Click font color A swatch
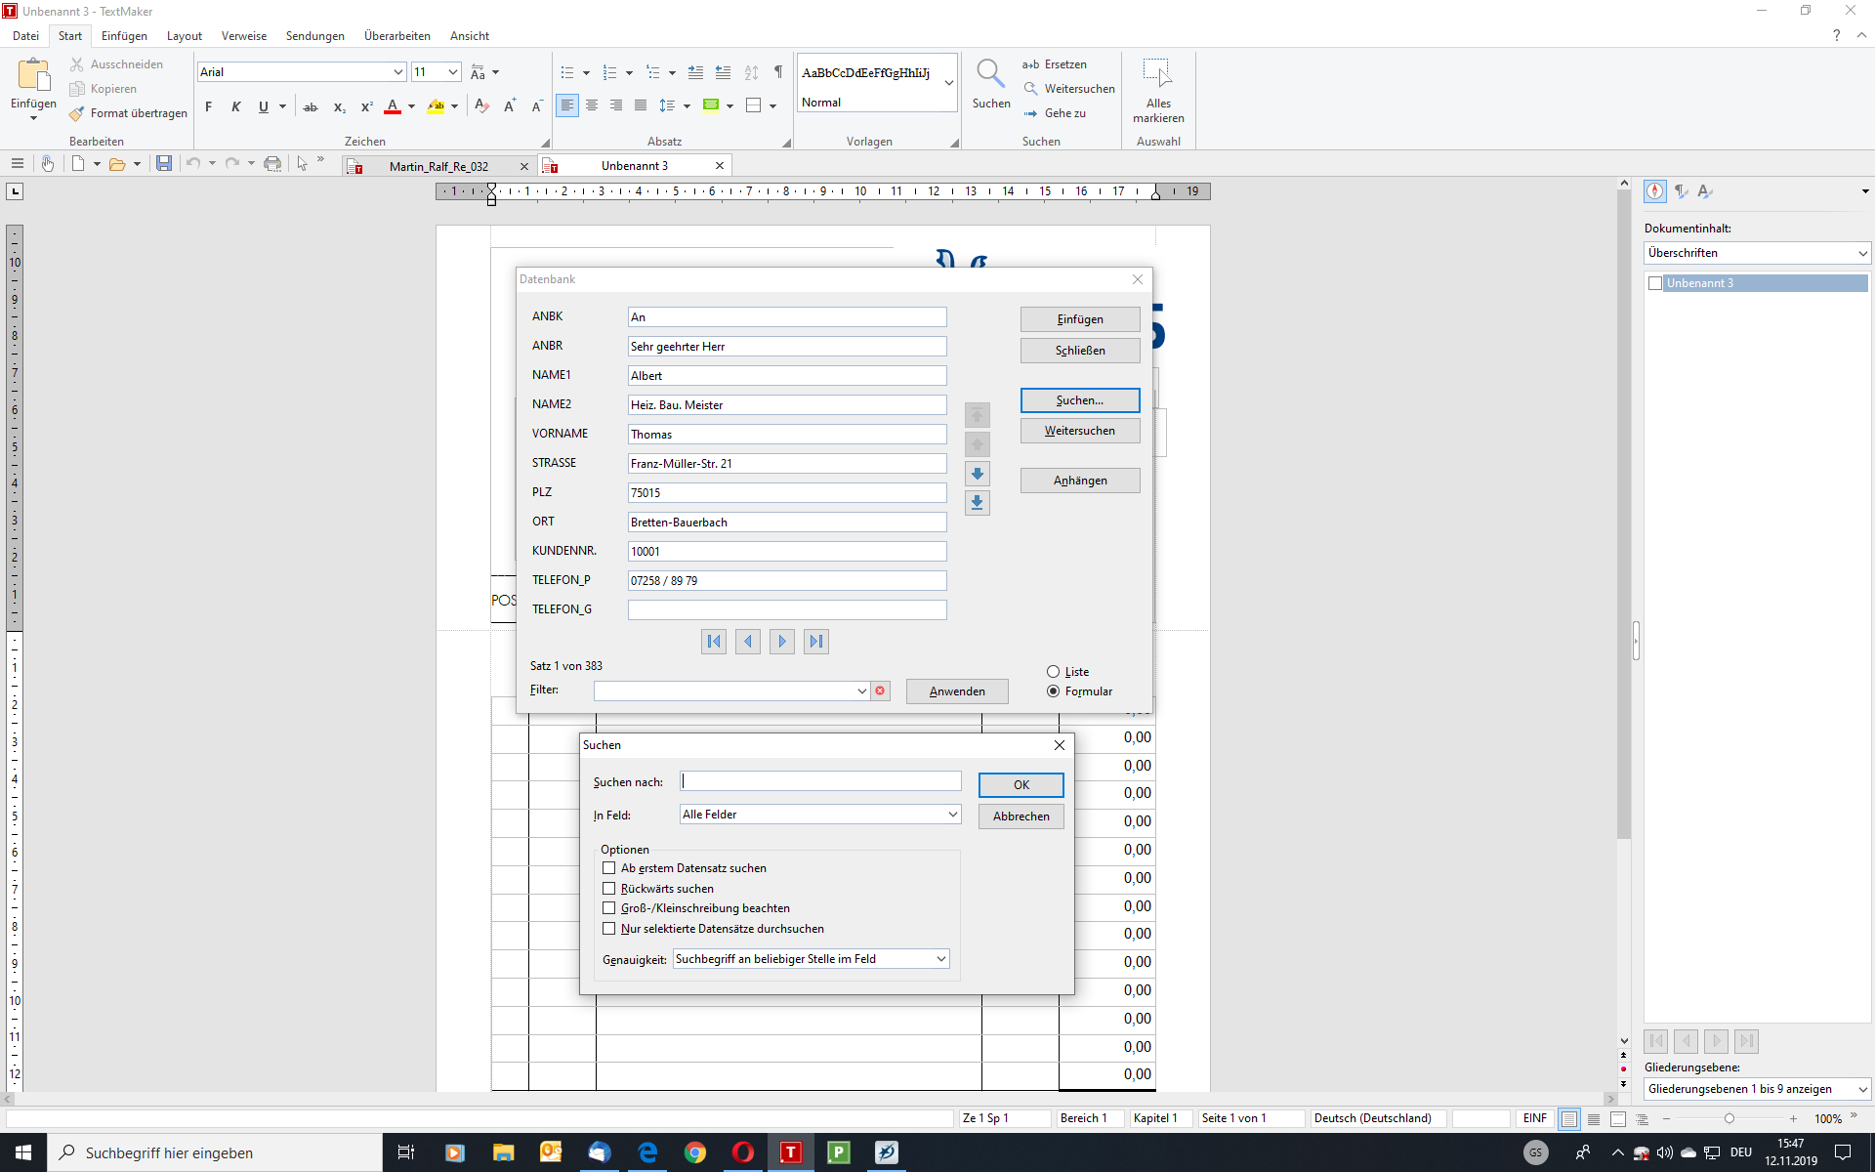Screen dimensions: 1875x1172 [x=393, y=106]
